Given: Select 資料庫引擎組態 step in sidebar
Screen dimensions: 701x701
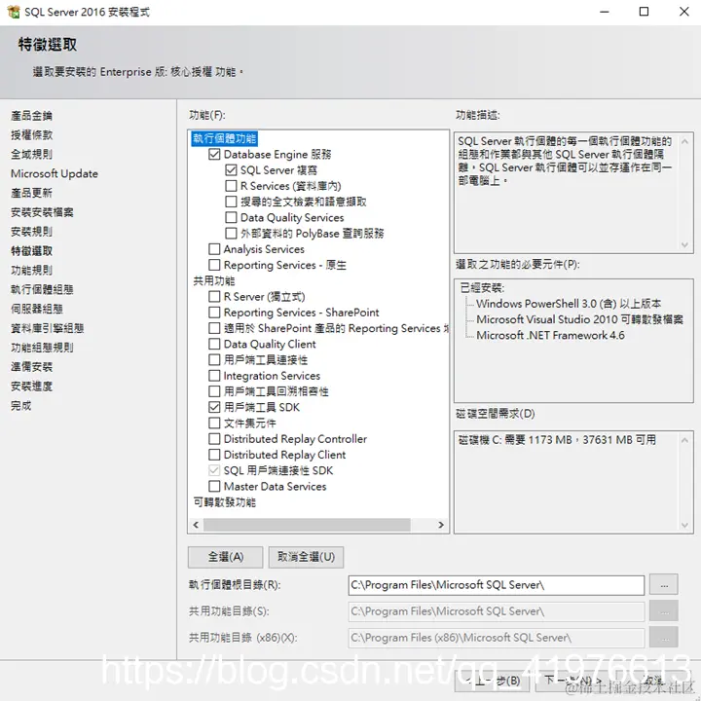Looking at the screenshot, I should click(x=47, y=328).
